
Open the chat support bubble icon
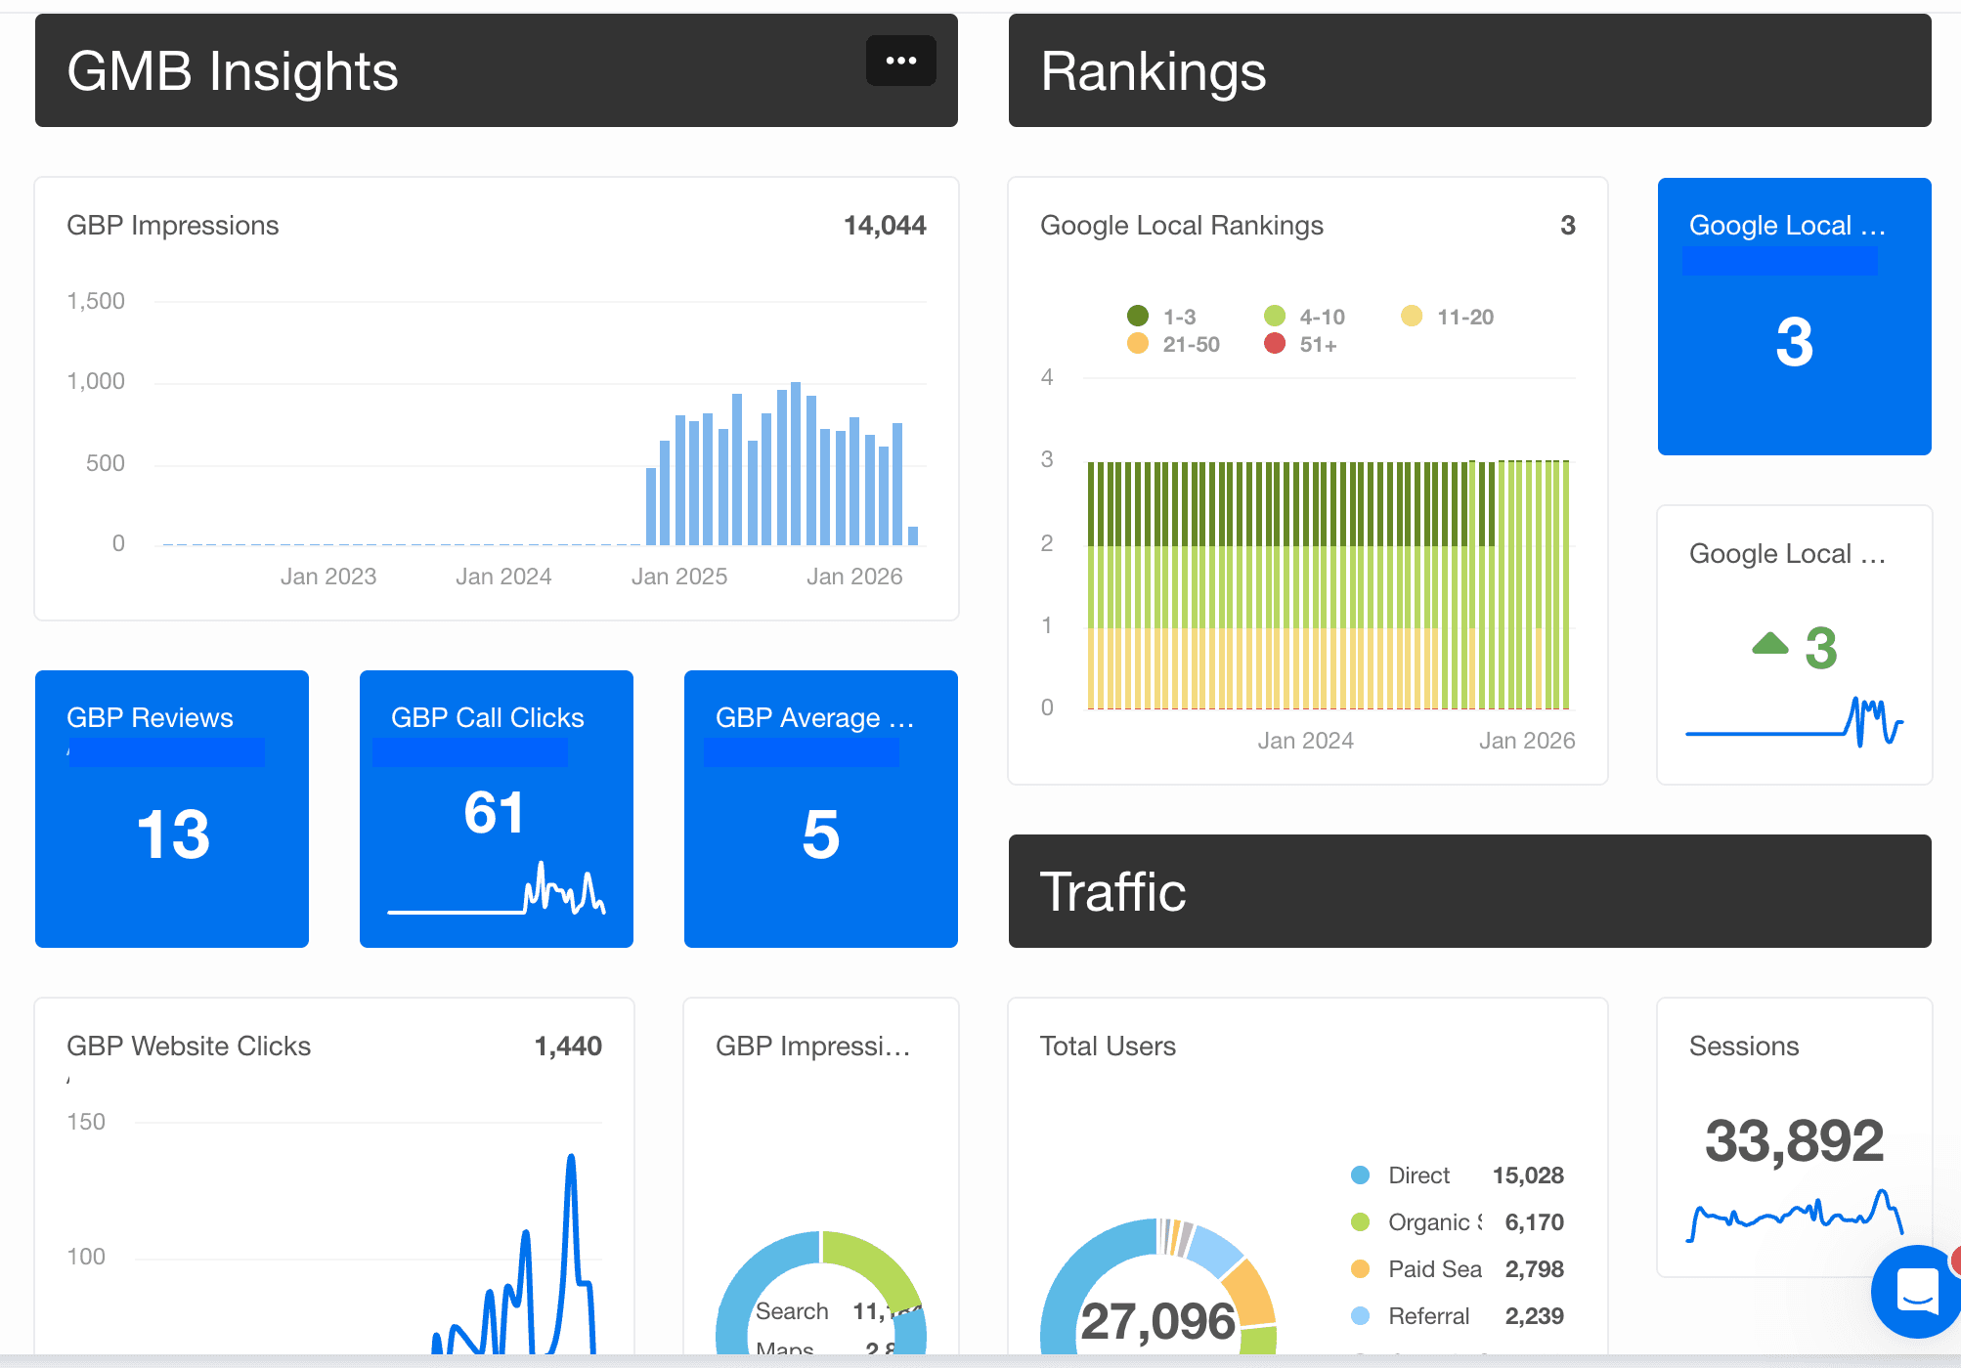tap(1916, 1291)
